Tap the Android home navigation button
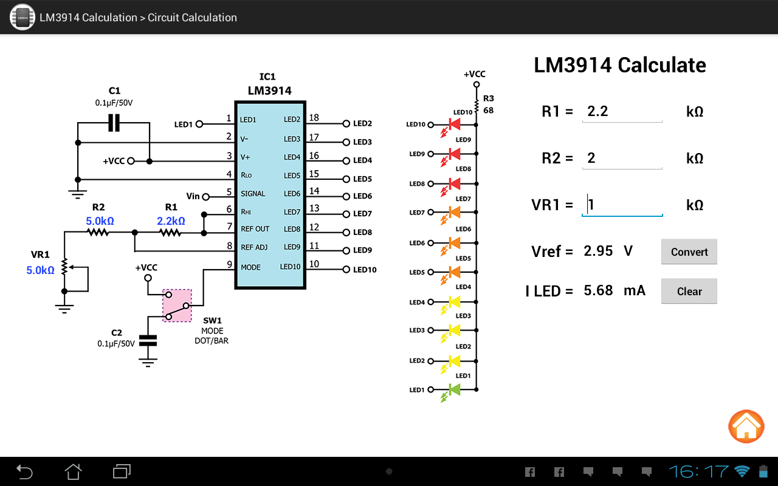The width and height of the screenshot is (778, 486). click(x=73, y=471)
